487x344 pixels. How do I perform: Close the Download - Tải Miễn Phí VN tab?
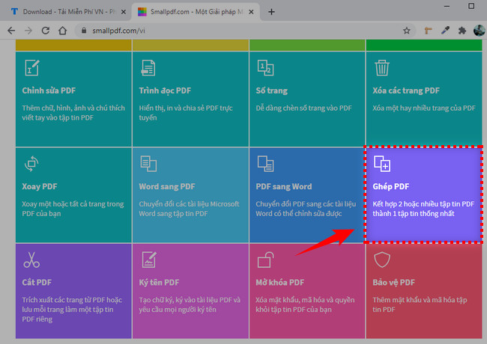tap(124, 12)
